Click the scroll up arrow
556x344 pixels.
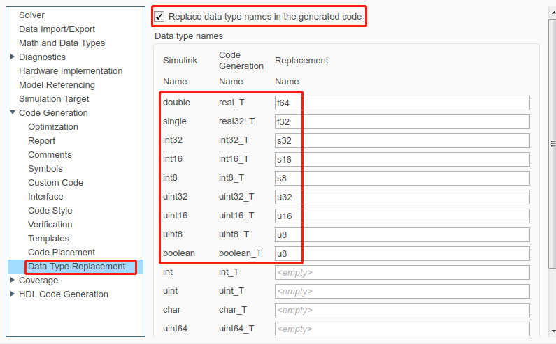tap(553, 13)
